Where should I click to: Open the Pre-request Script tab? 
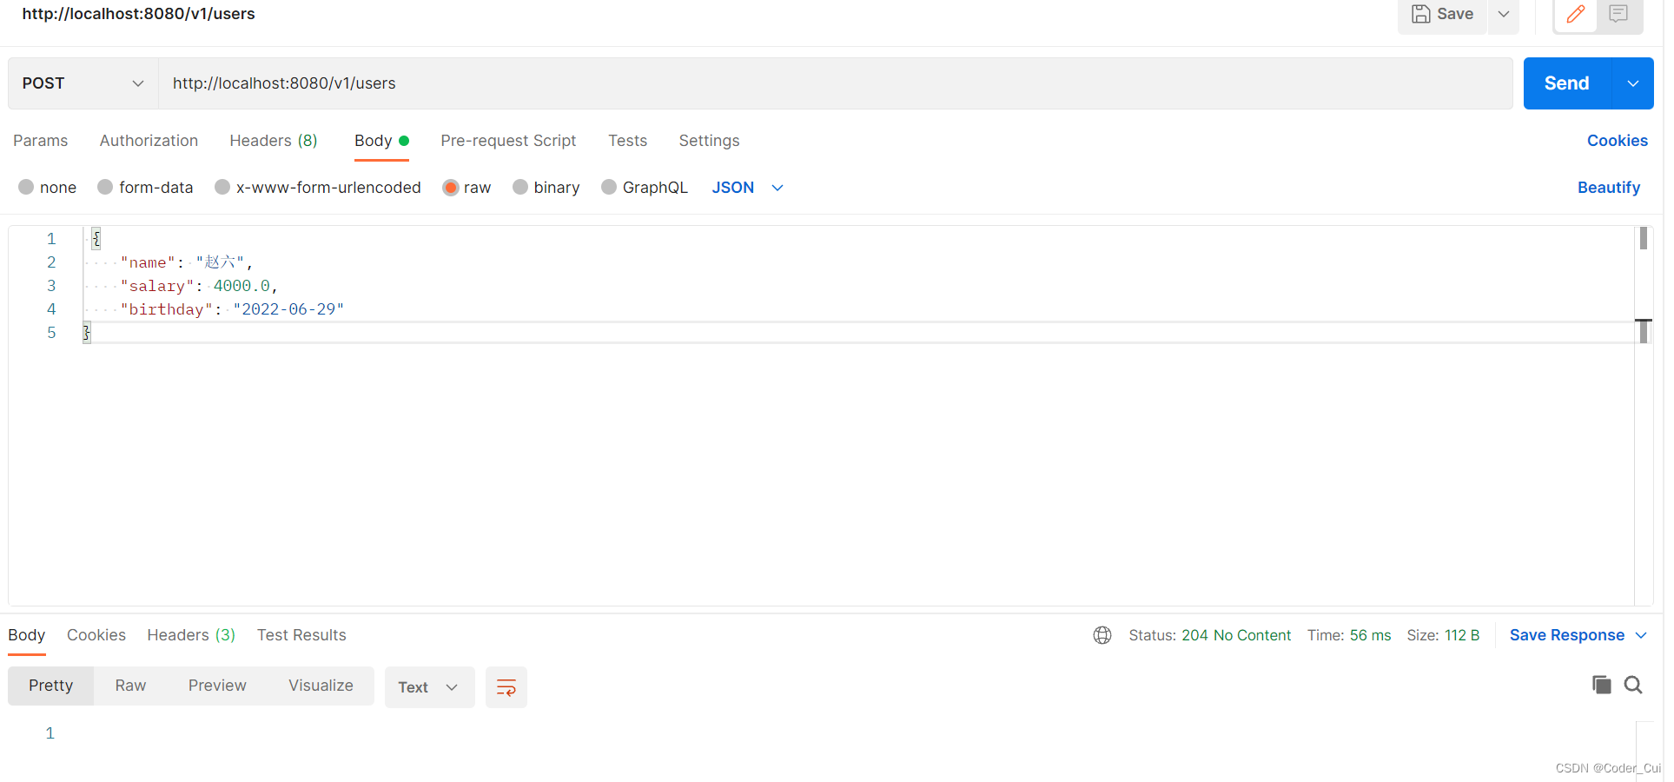click(x=508, y=141)
